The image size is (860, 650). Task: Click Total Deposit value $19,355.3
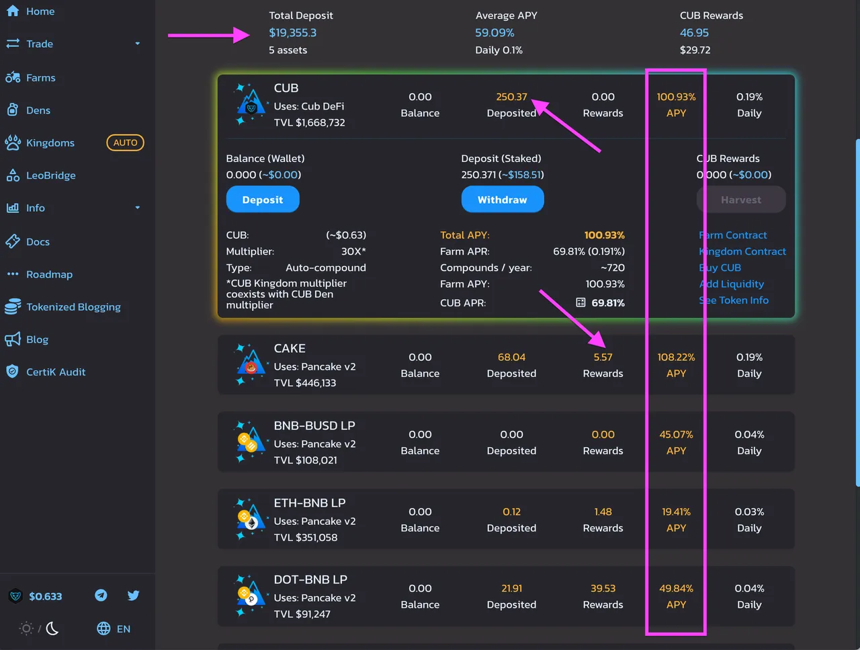293,32
